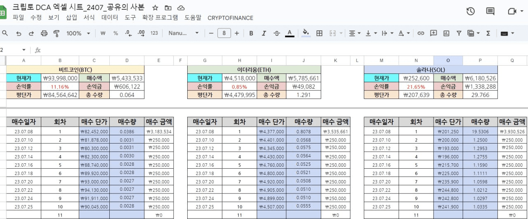Screen dimensions: 528x219
Task: Open the 데이터 menu
Action: [x=110, y=18]
